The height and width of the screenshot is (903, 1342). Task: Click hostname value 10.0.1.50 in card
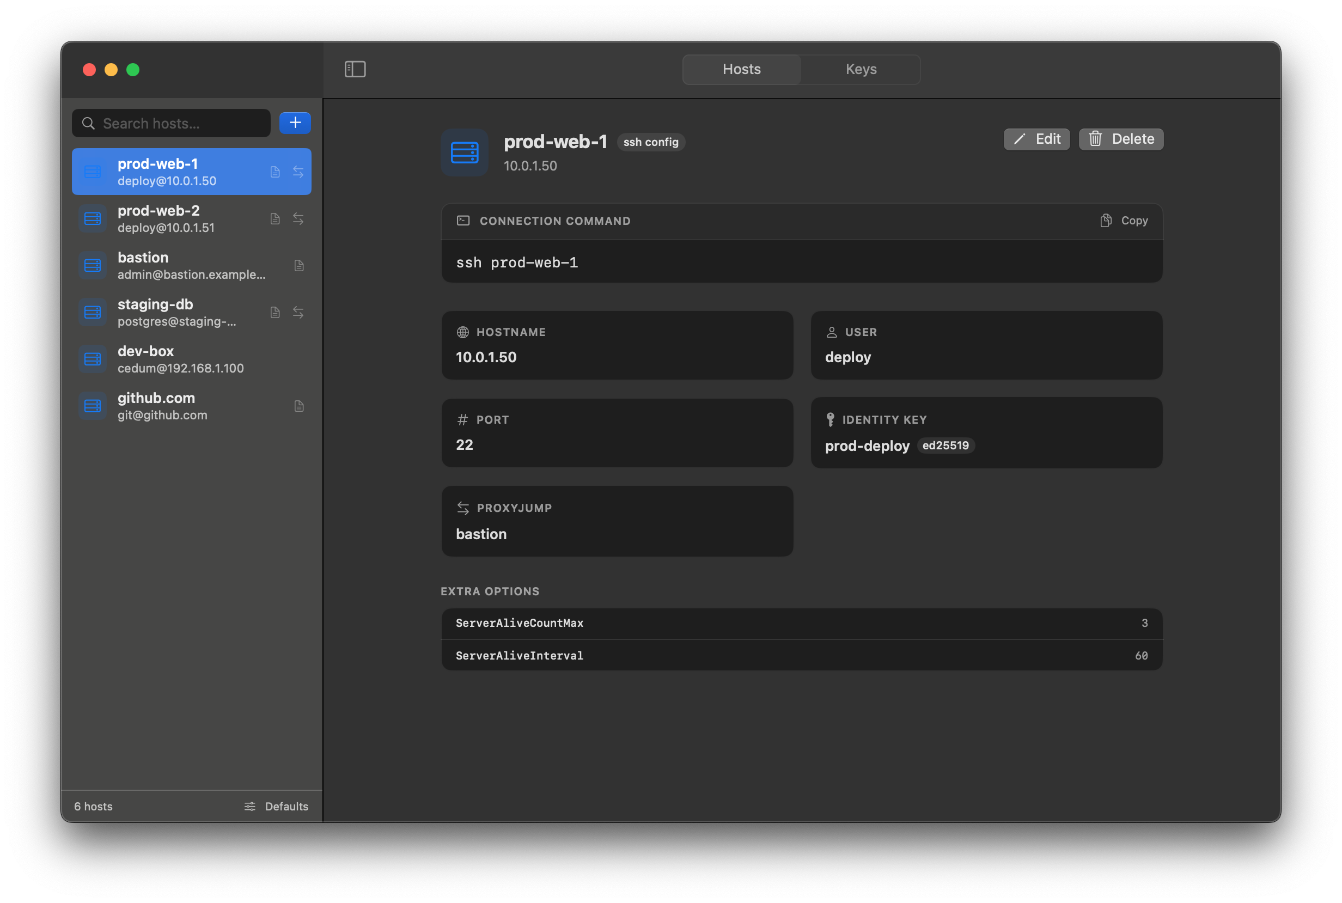(x=486, y=357)
